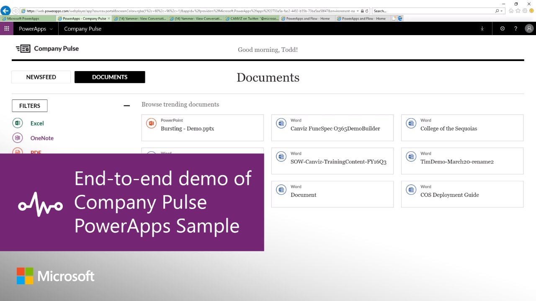Open the help question mark icon
Viewport: 536px width, 301px height.
point(515,28)
